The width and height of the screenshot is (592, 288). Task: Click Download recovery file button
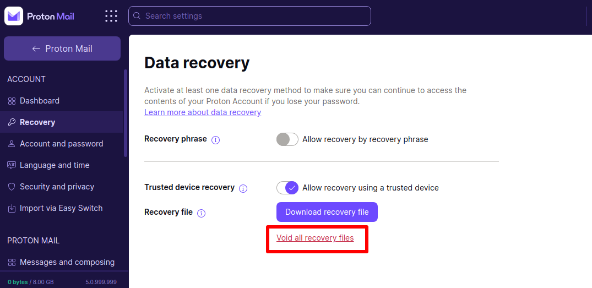[x=327, y=212]
